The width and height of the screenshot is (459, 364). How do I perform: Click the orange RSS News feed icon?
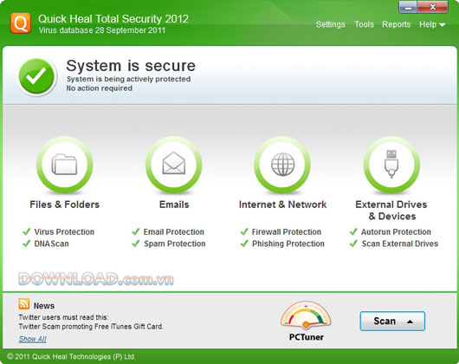click(23, 304)
